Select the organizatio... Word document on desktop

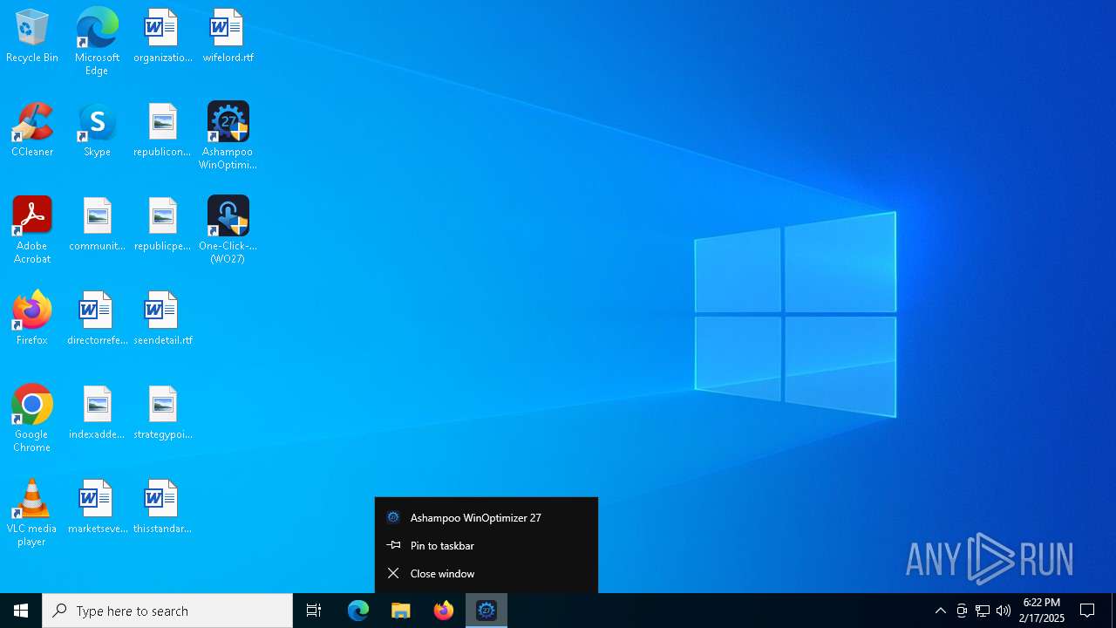pyautogui.click(x=163, y=37)
